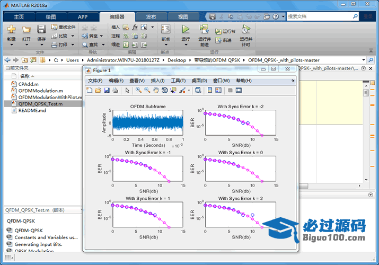
Task: Open Insert (插入) menu in Figure 1
Action: (157, 81)
